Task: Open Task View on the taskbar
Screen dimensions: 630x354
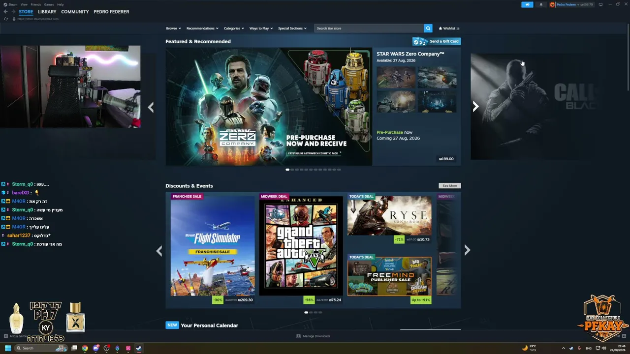Action: [x=74, y=348]
